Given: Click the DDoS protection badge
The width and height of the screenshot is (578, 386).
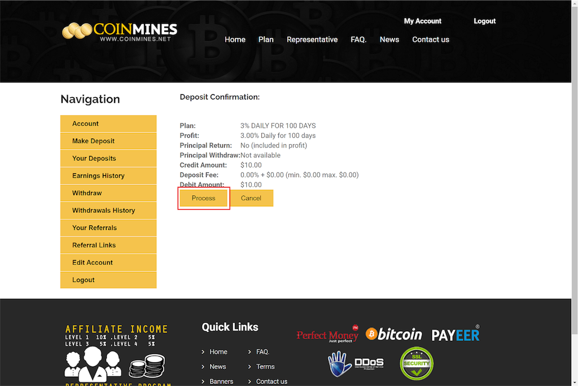Looking at the screenshot, I should point(356,364).
